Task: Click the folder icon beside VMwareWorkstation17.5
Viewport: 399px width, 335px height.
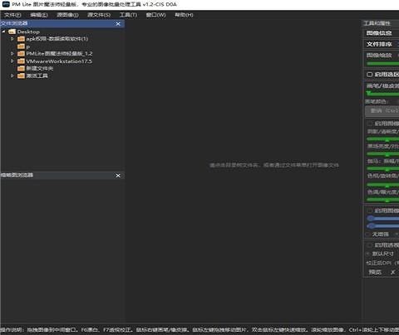Action: [x=21, y=61]
